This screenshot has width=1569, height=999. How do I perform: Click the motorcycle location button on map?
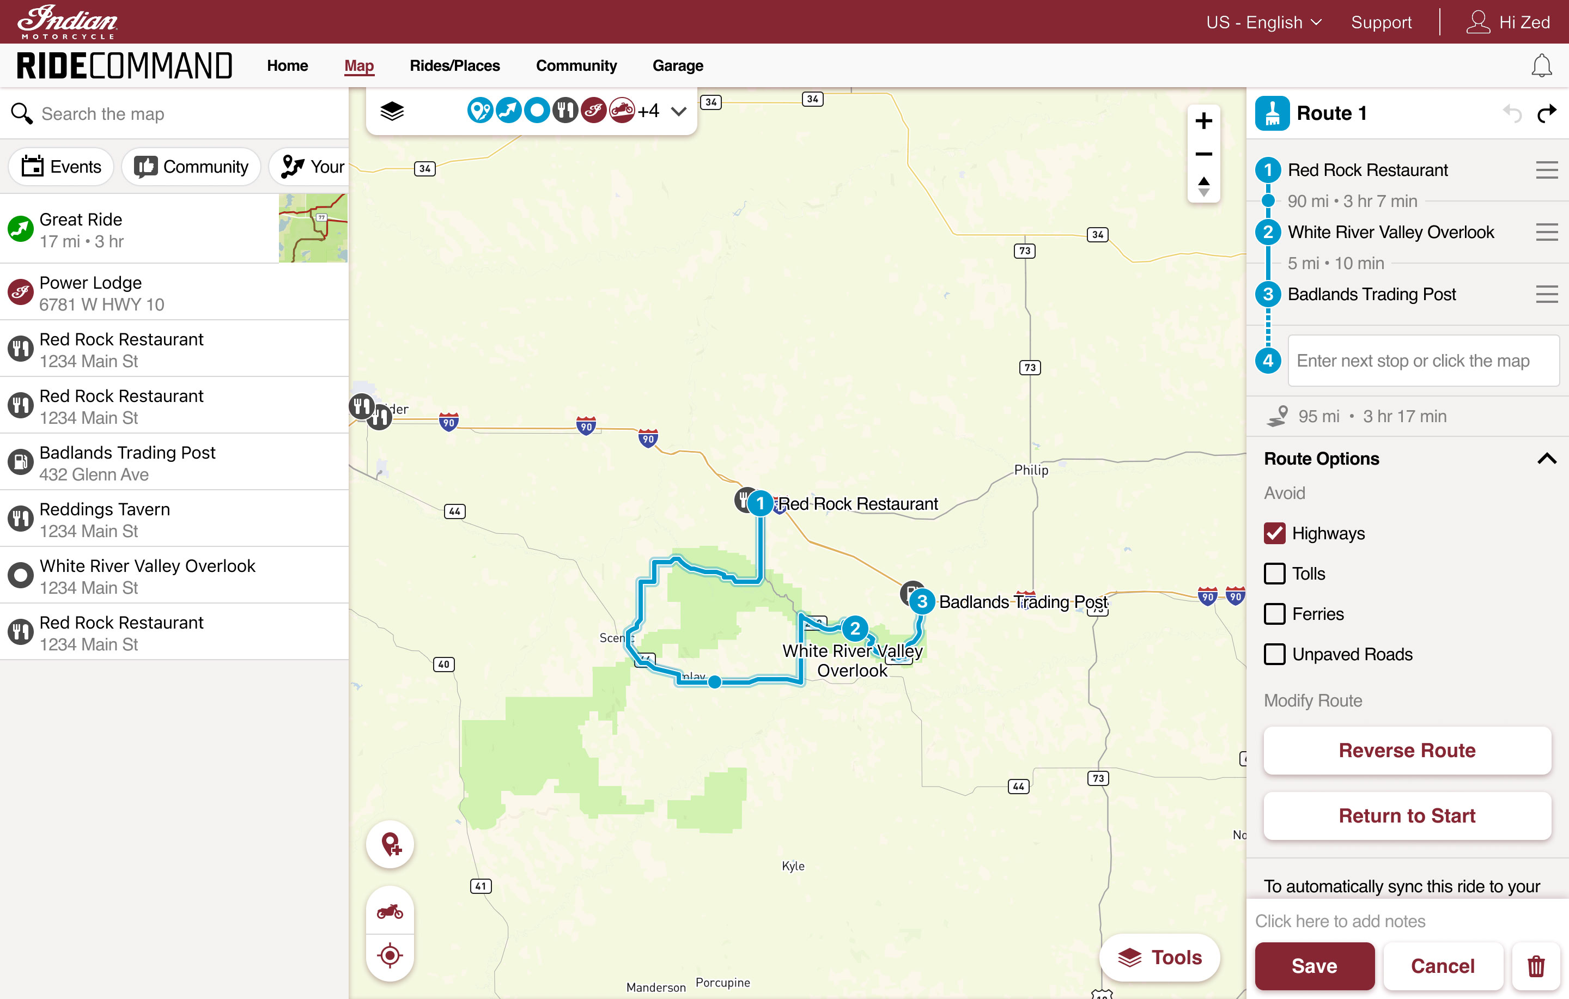[x=390, y=910]
